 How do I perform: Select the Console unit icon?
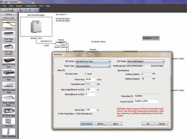pyautogui.click(x=9, y=121)
